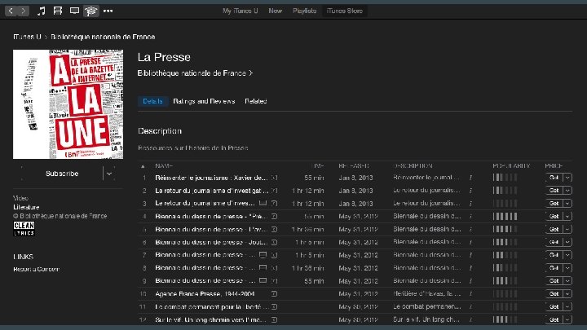Show description info for row 1

[470, 178]
